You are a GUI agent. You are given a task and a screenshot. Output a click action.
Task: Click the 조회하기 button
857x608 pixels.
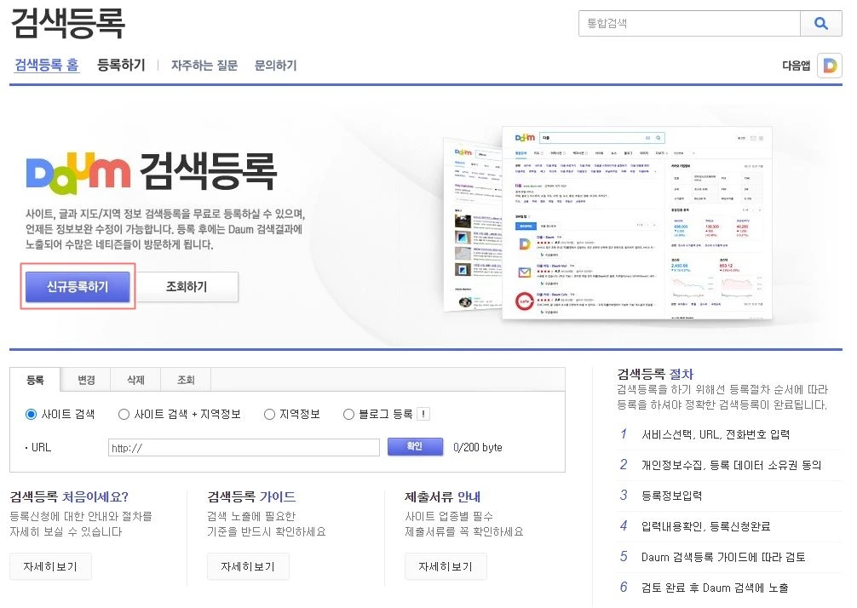[x=189, y=287]
